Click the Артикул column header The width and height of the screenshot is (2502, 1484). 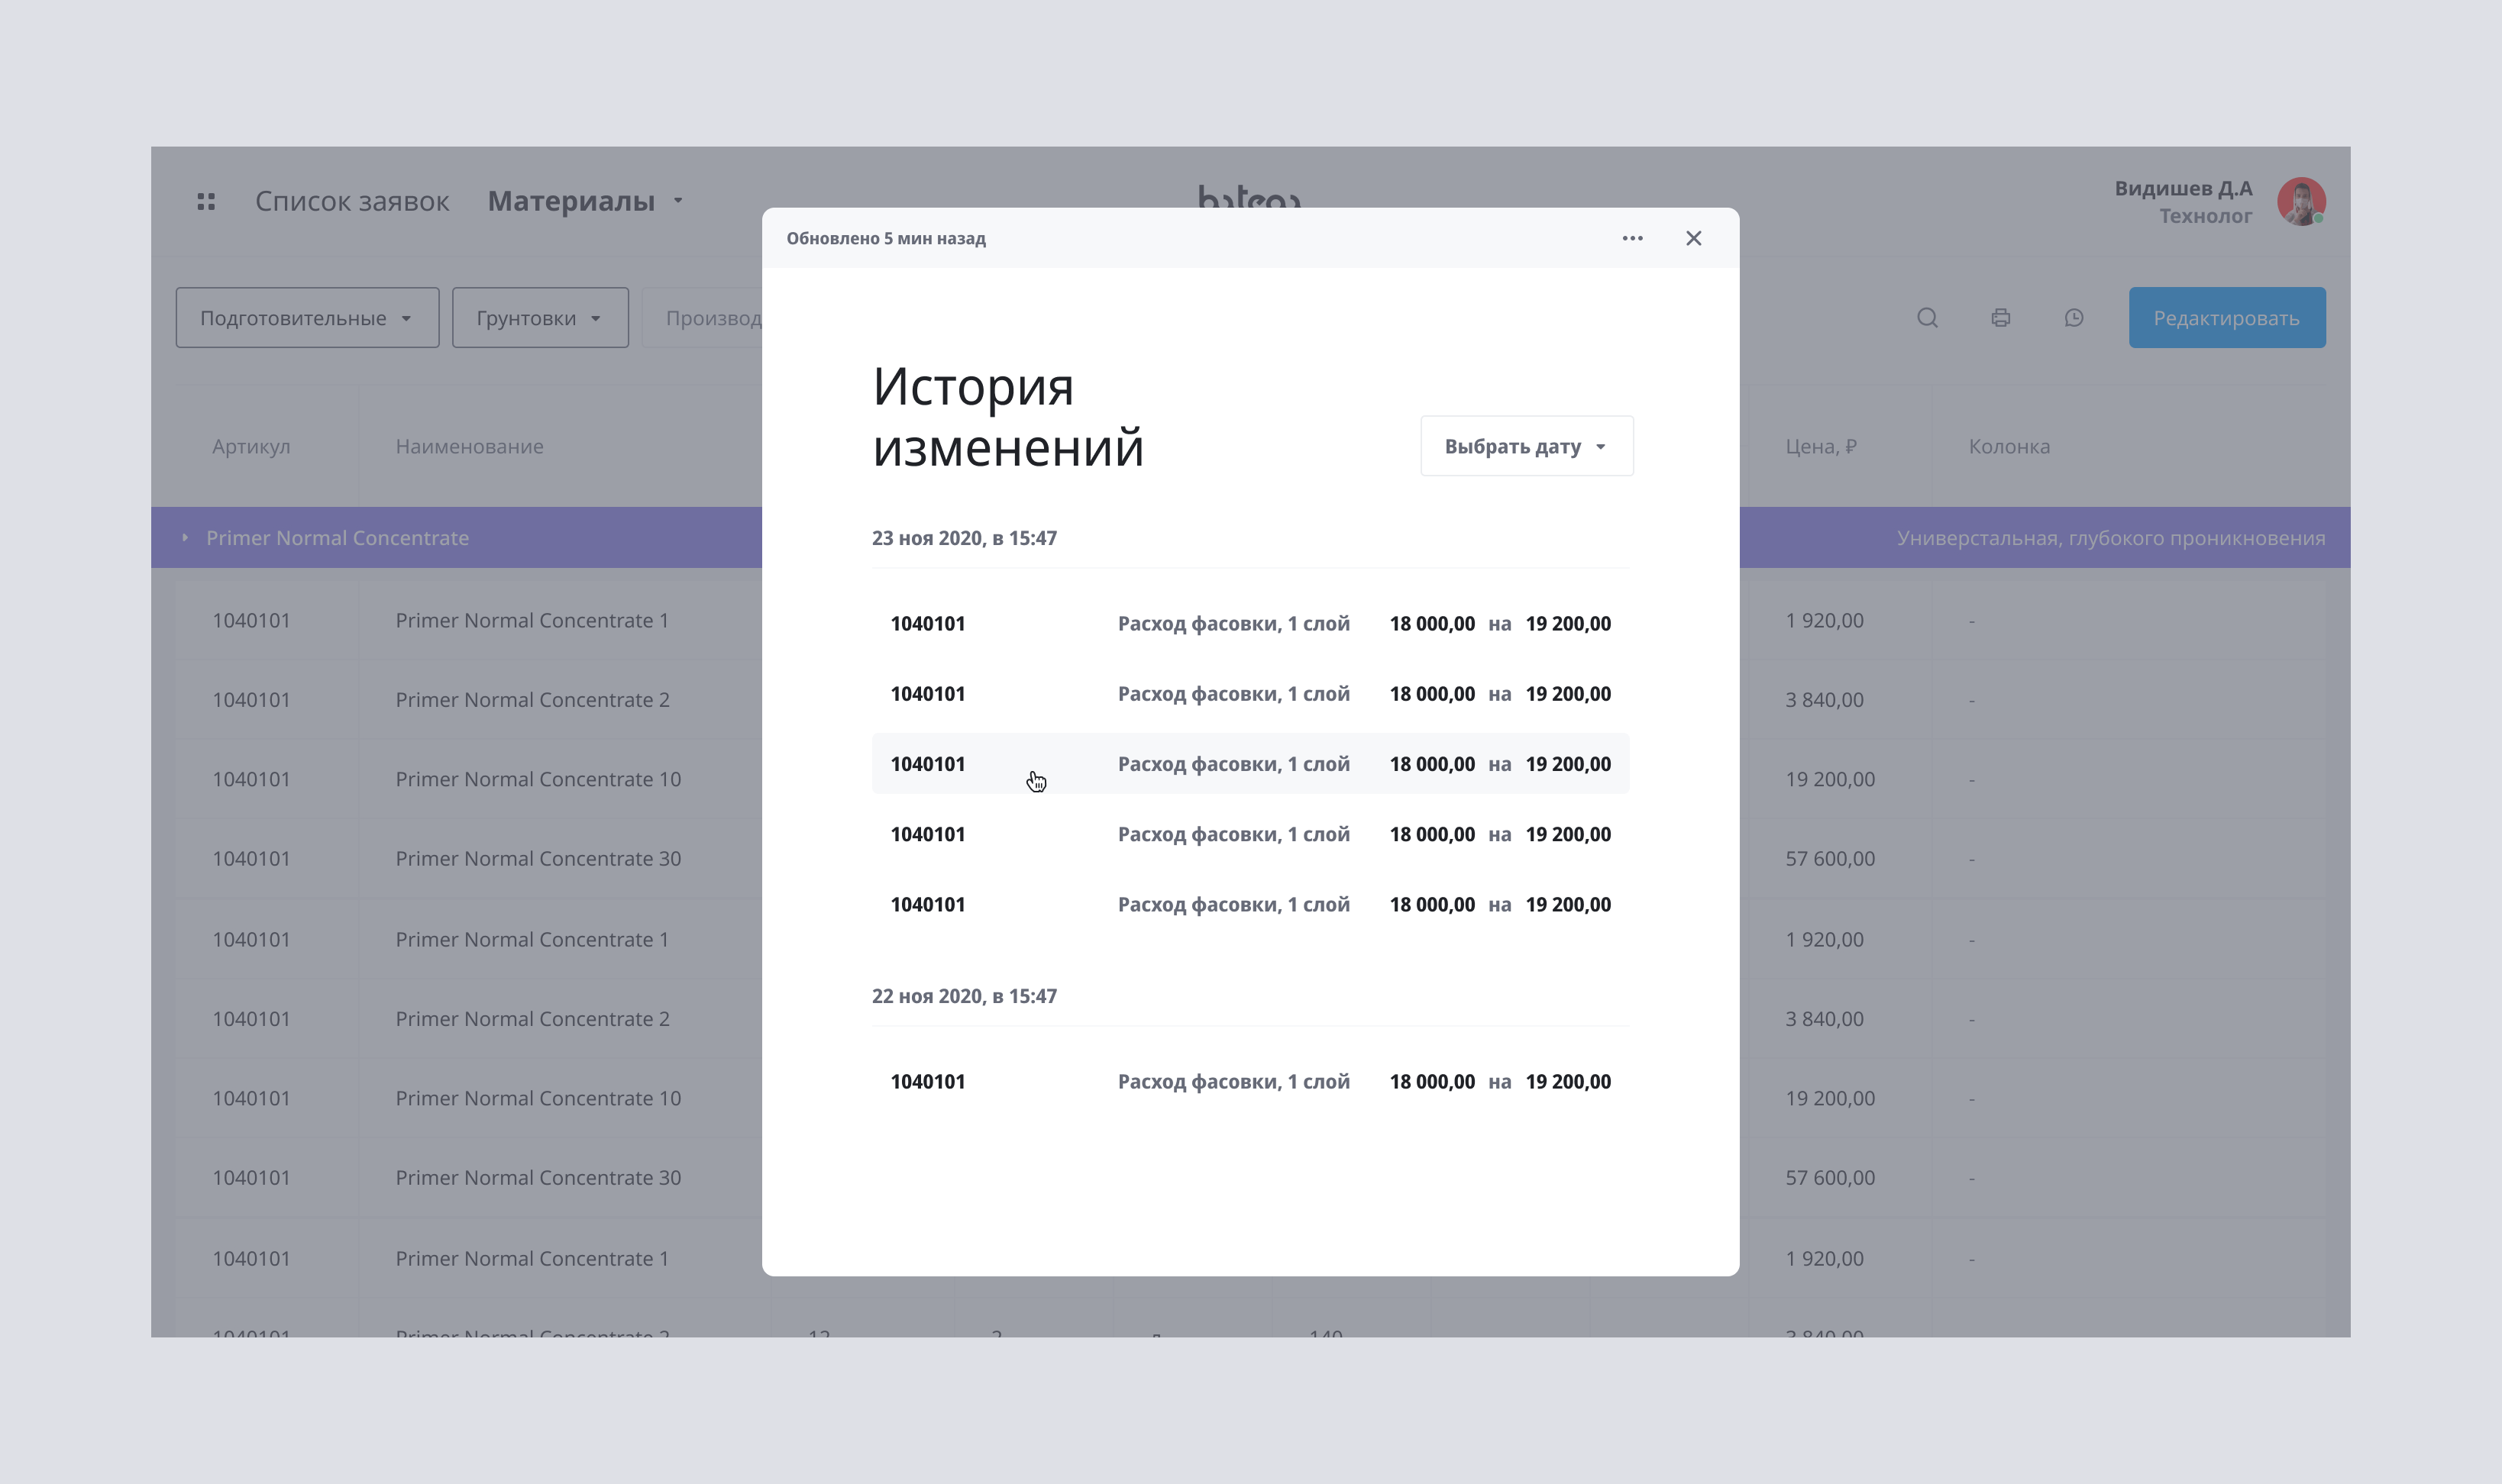(251, 446)
